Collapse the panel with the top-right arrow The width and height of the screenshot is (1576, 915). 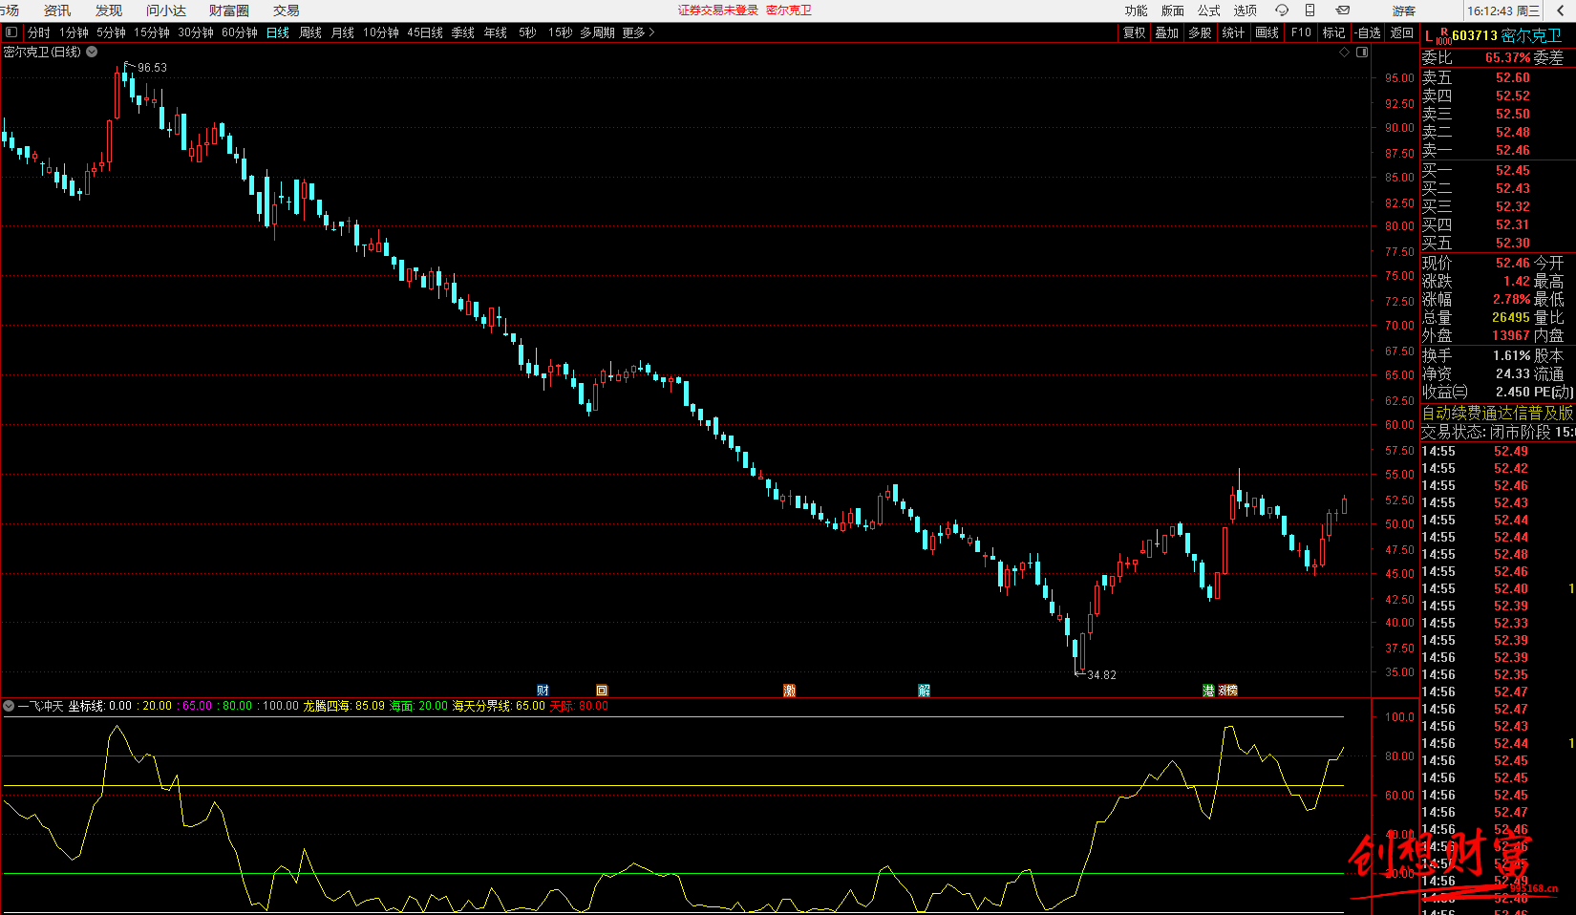click(1561, 11)
